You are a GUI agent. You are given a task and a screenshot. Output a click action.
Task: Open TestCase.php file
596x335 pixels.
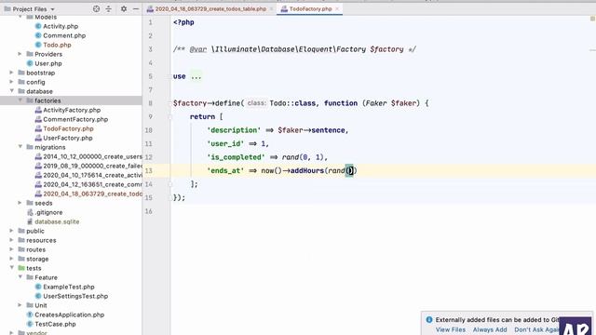56,324
